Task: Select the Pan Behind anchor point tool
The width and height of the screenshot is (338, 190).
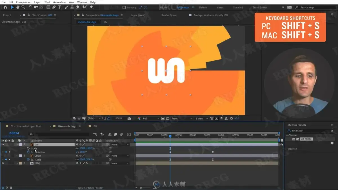Action: pyautogui.click(x=41, y=7)
